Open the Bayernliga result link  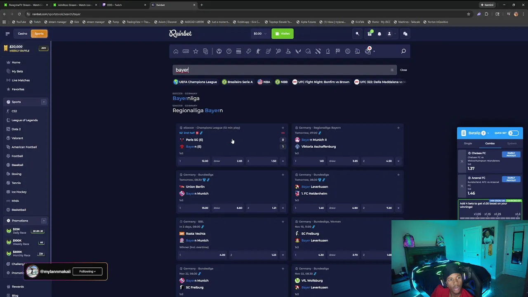coord(186,98)
